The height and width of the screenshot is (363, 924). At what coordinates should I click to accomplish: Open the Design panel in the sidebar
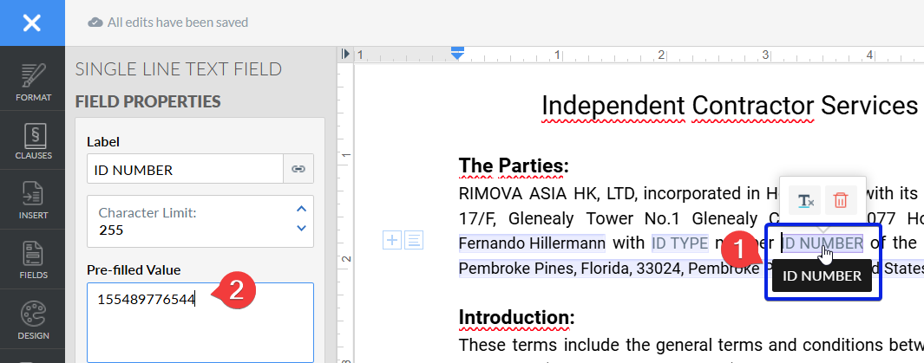32,319
